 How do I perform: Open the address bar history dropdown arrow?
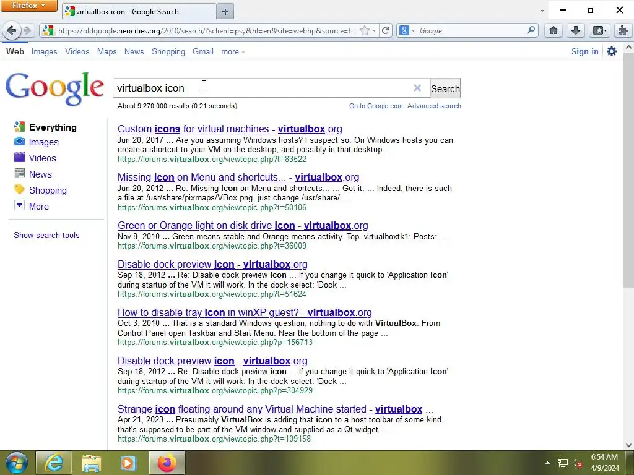pos(375,31)
